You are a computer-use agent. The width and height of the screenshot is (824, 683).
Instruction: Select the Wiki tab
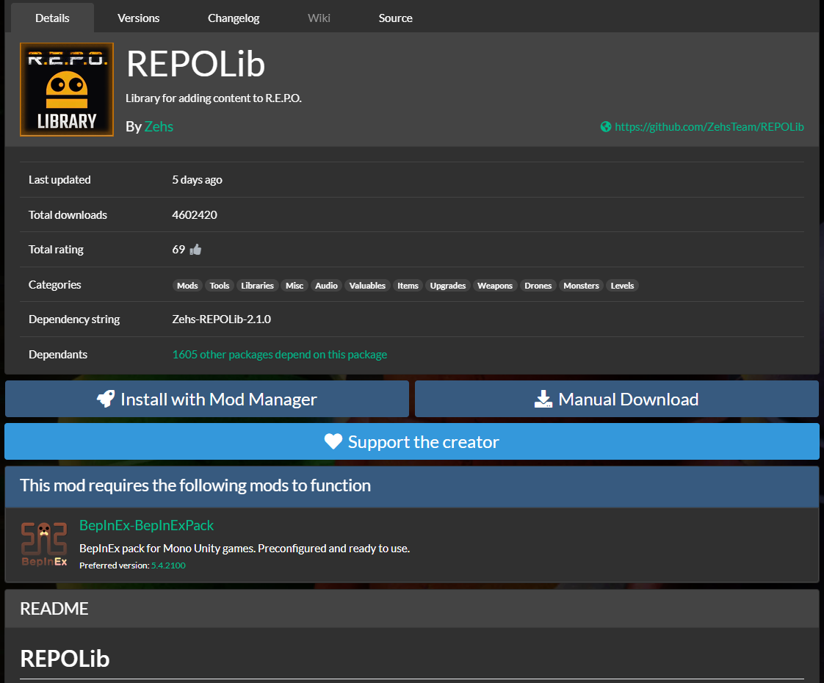pos(319,18)
